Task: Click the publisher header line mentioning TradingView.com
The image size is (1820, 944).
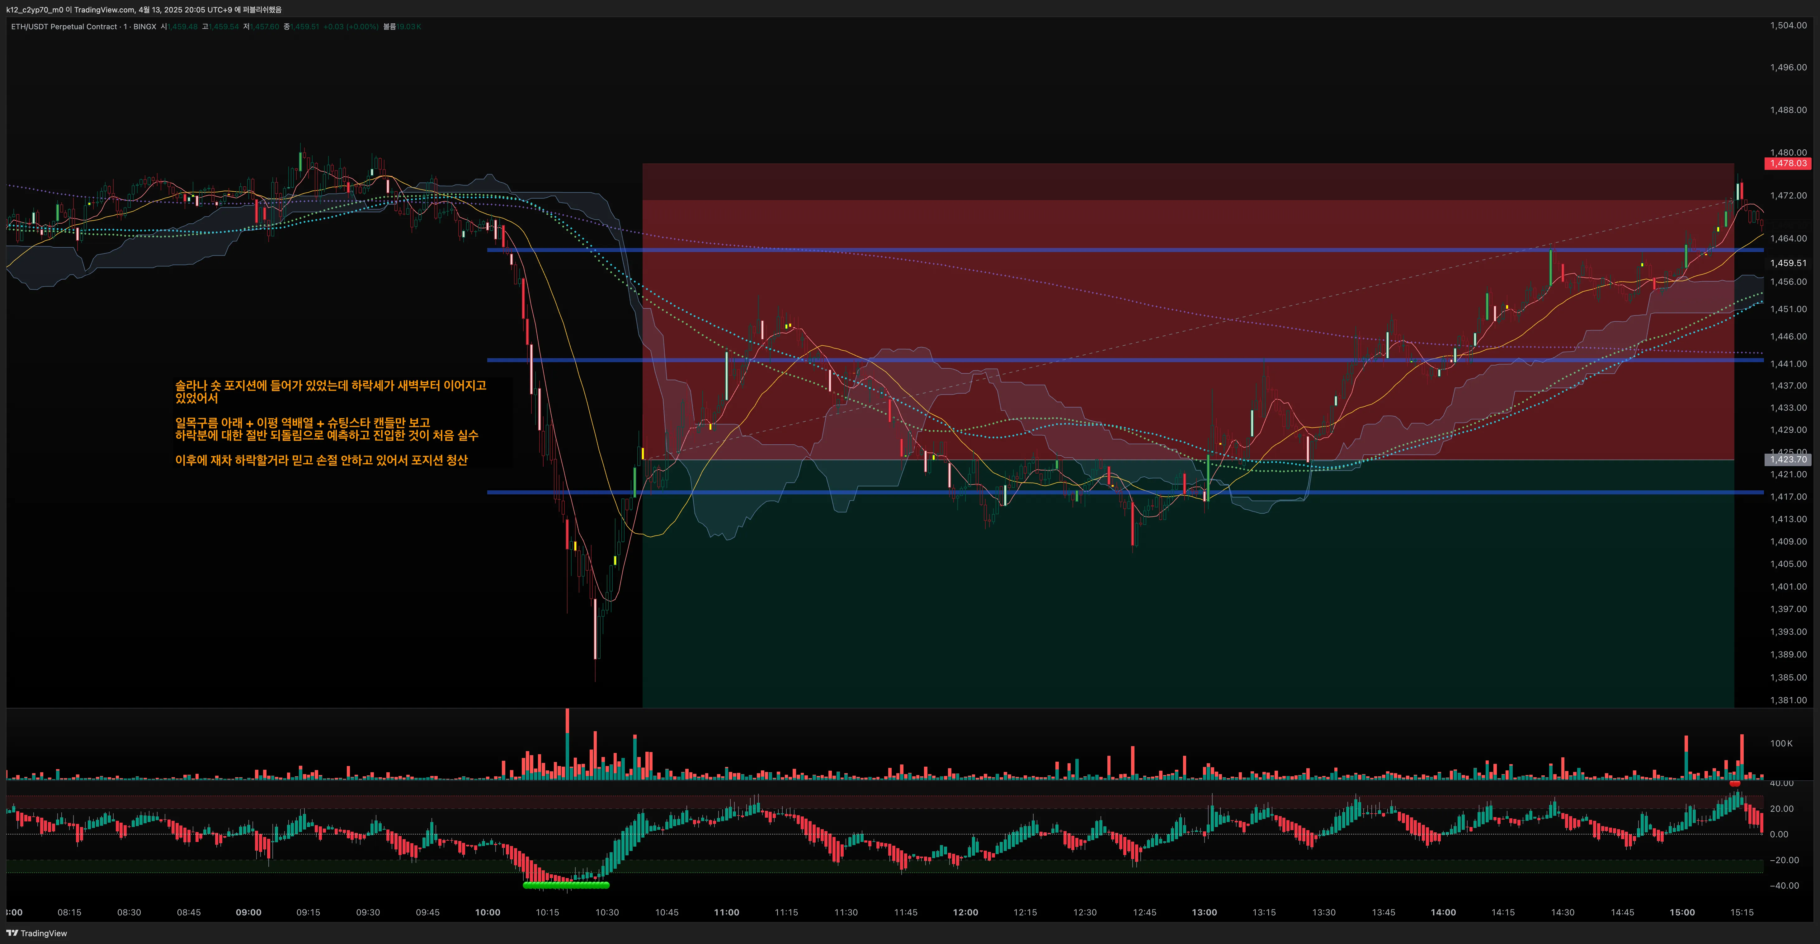Action: 144,10
